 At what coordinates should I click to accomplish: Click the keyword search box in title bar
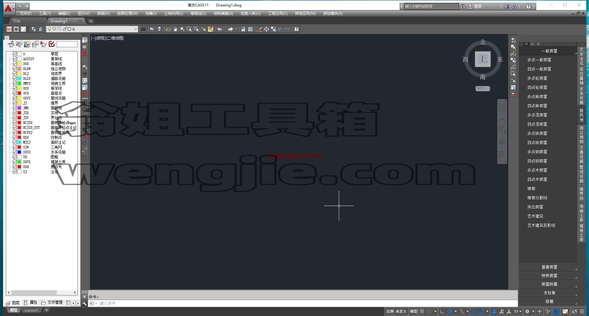coord(431,6)
